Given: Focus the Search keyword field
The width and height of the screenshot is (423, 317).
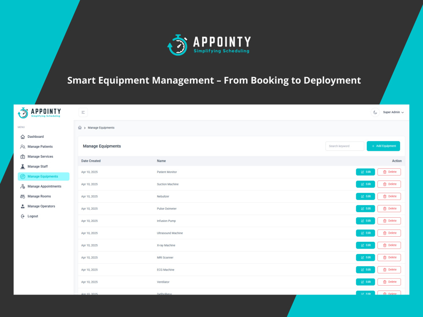Looking at the screenshot, I should 345,146.
